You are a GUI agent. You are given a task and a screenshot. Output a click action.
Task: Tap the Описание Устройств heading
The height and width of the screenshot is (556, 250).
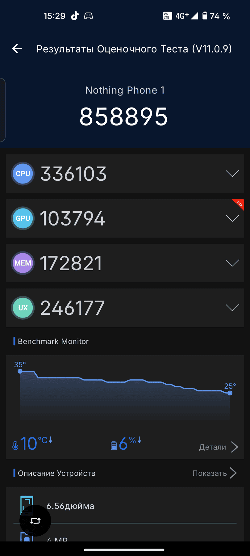click(56, 473)
